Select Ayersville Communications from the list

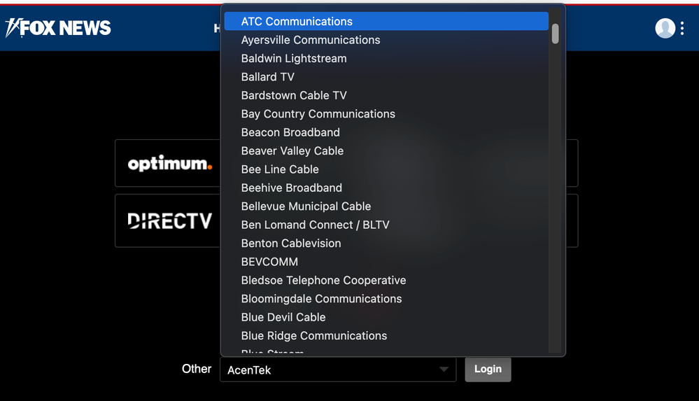311,40
